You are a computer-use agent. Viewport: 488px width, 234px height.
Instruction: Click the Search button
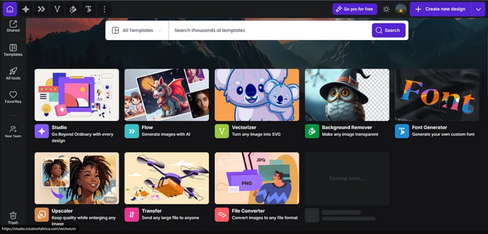pyautogui.click(x=388, y=30)
